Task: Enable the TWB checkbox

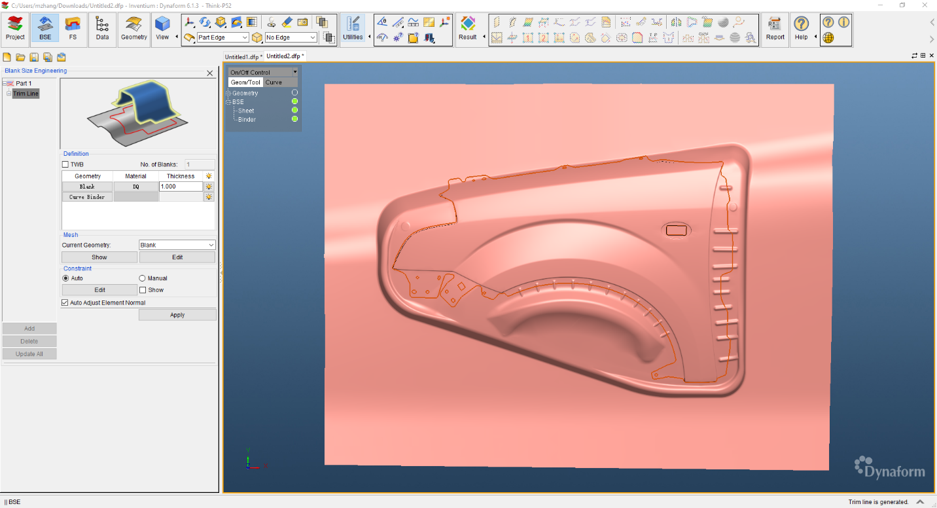Action: pos(65,164)
